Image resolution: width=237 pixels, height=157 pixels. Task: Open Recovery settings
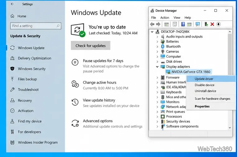coord(21,101)
